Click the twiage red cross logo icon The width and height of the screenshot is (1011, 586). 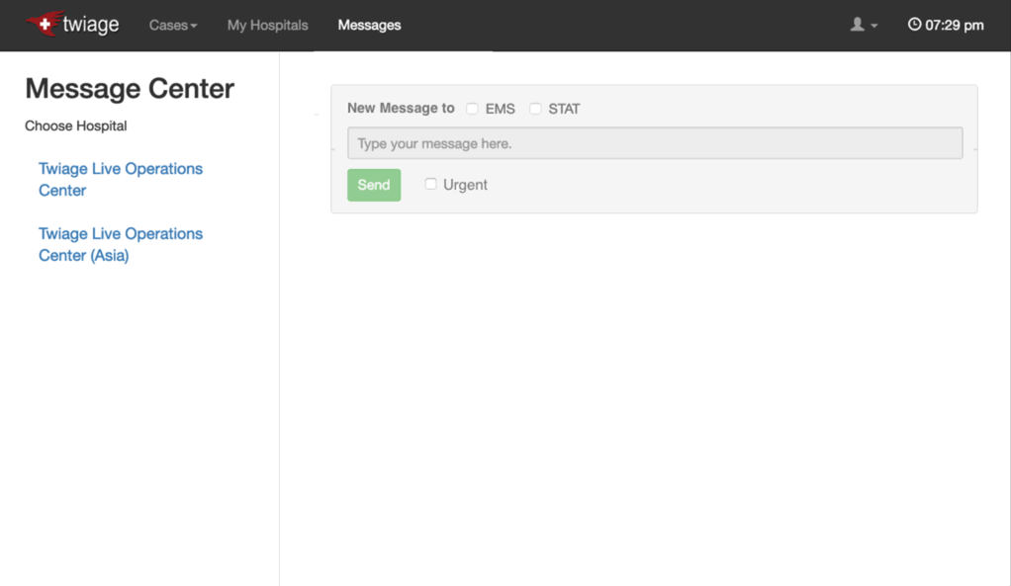click(x=44, y=25)
